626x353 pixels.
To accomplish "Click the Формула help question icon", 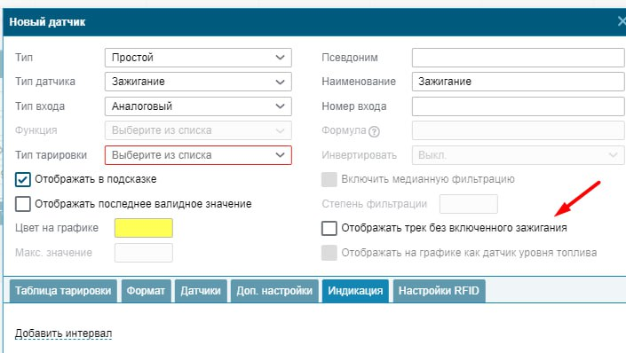I will (374, 131).
